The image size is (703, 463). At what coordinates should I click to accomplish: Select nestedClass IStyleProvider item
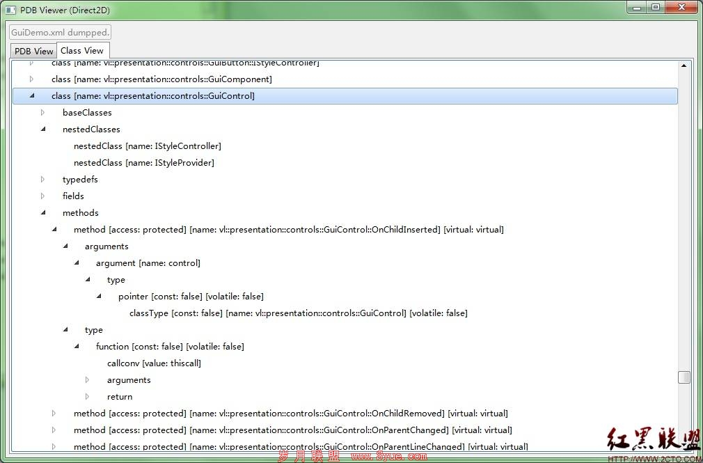144,162
